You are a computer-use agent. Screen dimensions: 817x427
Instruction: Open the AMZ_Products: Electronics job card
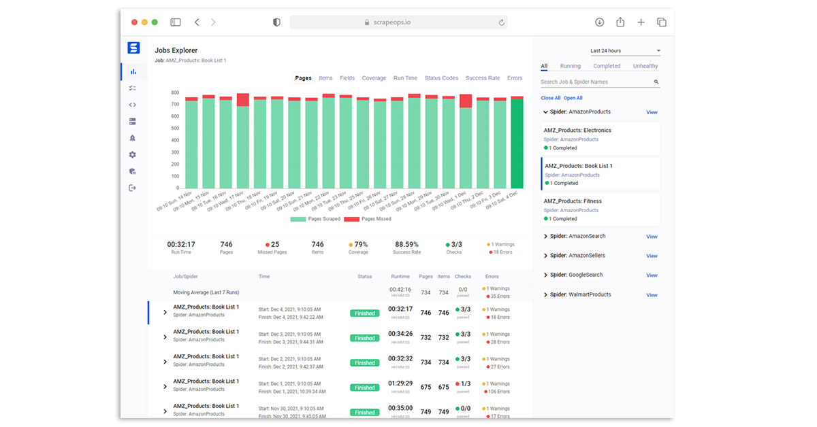pos(600,139)
